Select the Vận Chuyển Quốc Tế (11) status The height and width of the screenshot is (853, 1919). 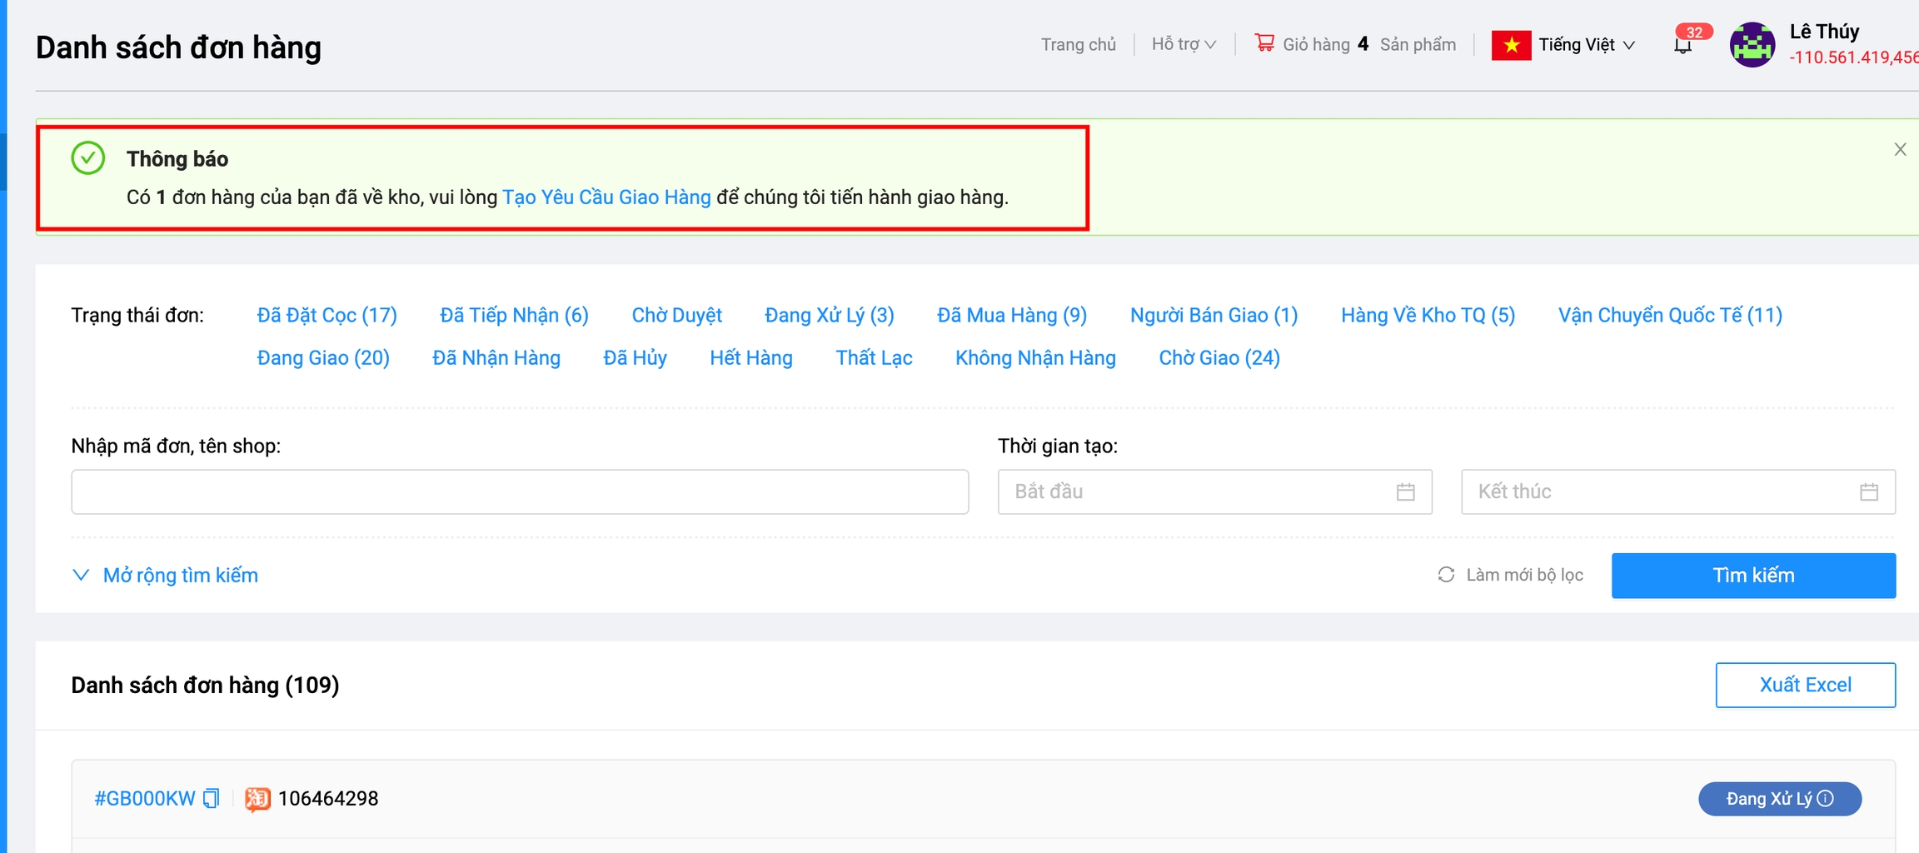coord(1669,316)
